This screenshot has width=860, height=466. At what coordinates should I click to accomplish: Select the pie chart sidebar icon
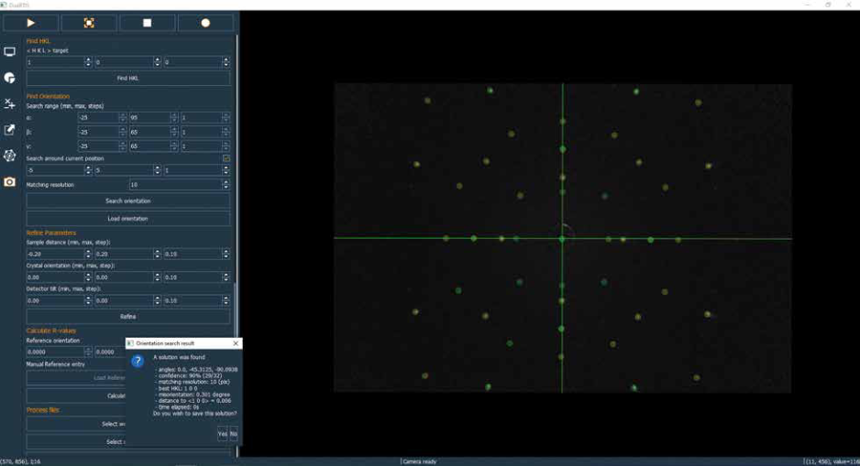[10, 79]
